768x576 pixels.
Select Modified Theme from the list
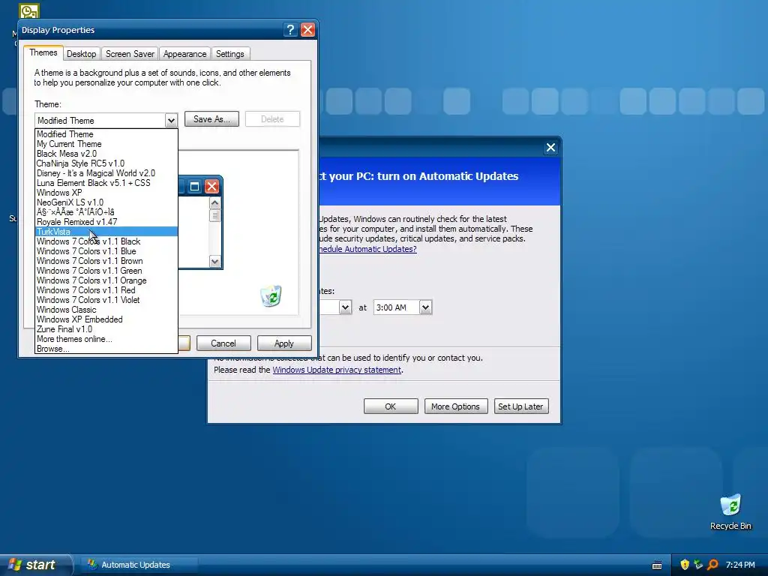(x=106, y=134)
